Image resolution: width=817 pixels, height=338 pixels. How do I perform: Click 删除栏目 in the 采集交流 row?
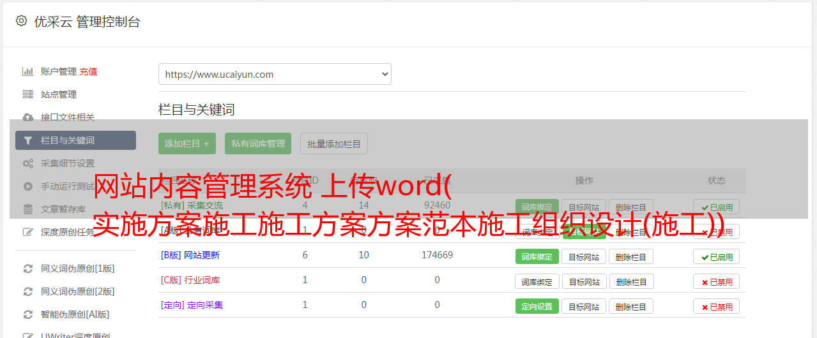631,207
